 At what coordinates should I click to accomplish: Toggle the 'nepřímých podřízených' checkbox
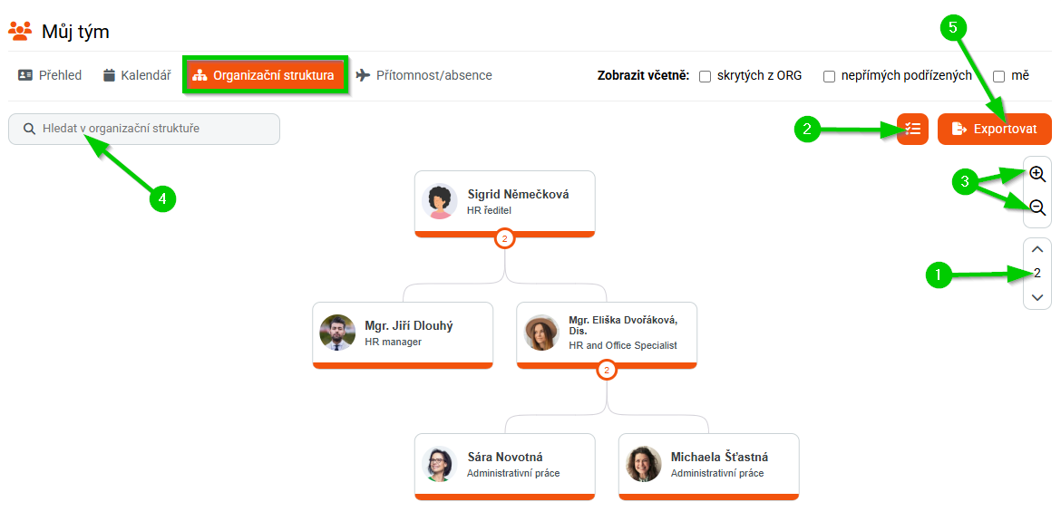click(x=829, y=77)
